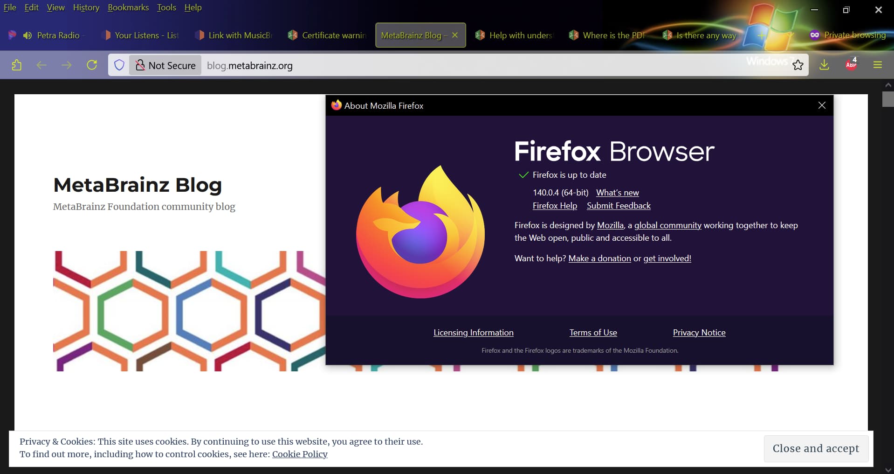Bookmark this page with star icon
The width and height of the screenshot is (894, 474).
pos(798,65)
